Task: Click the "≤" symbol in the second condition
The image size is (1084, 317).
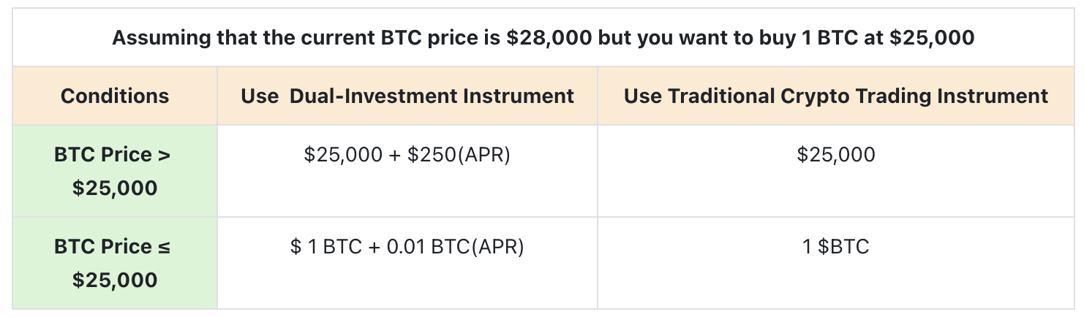Action: [164, 247]
